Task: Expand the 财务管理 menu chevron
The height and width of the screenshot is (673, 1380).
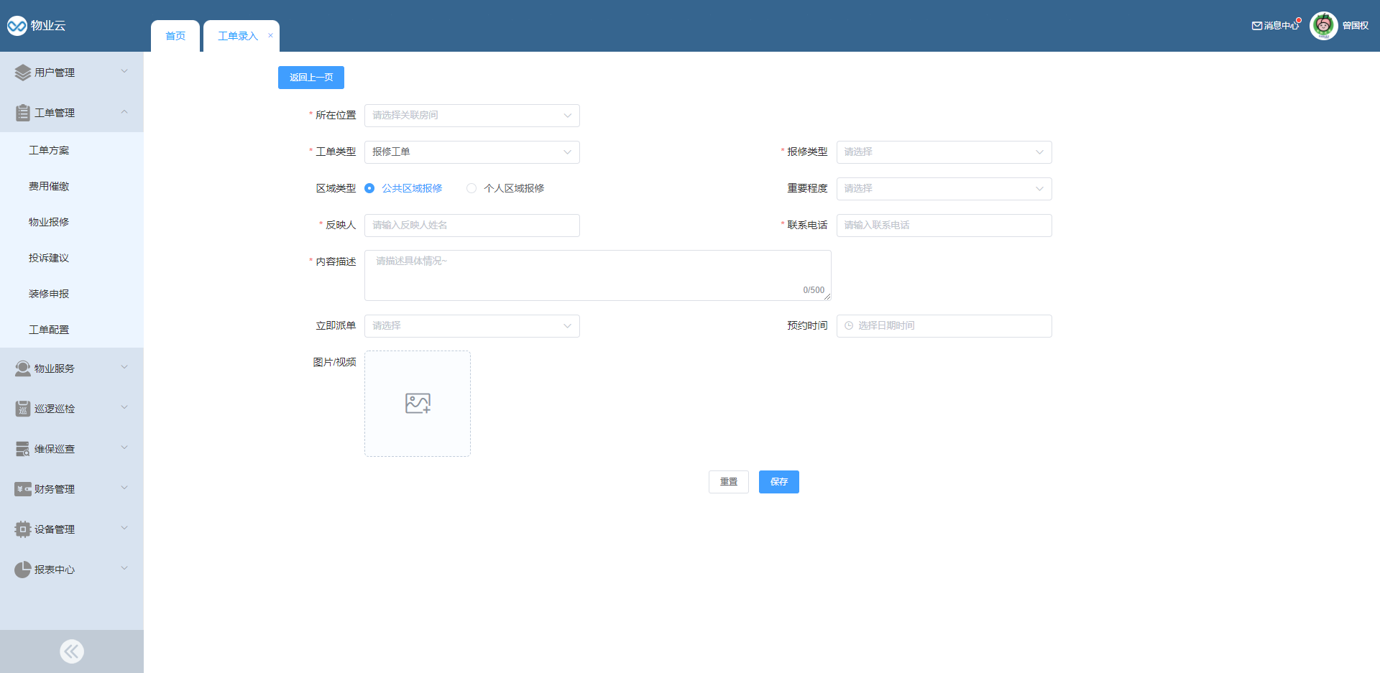Action: (124, 488)
